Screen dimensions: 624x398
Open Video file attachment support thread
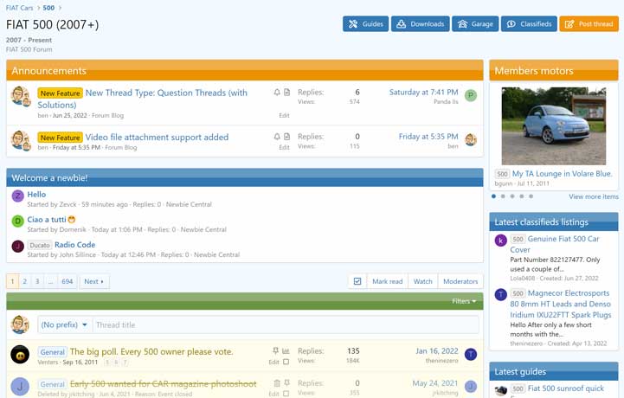tap(157, 137)
